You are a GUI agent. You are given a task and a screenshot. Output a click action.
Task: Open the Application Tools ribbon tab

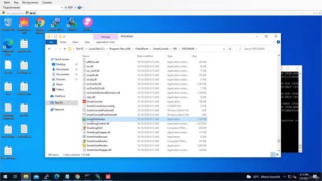coord(105,42)
